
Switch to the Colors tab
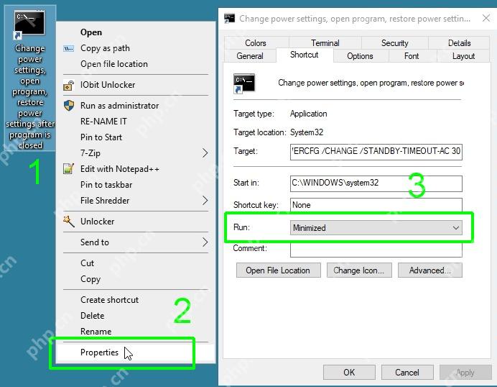[256, 43]
